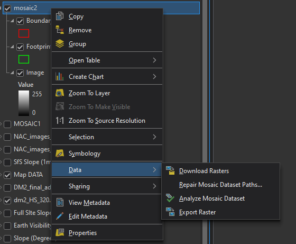Click the Group layers icon
Screen dimensions: 296x244
coord(60,43)
